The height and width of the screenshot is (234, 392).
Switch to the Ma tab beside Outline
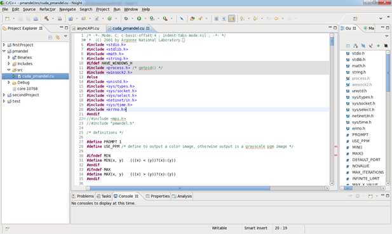click(x=369, y=28)
